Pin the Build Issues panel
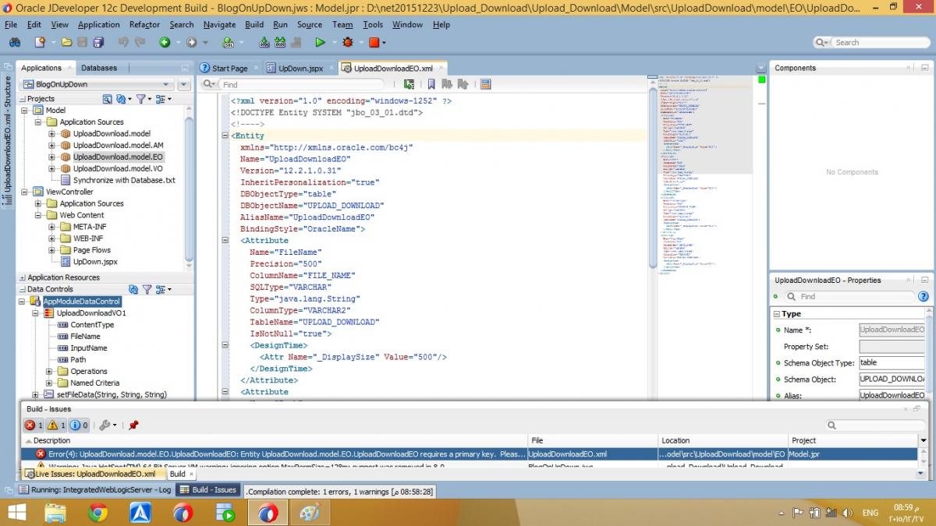This screenshot has height=526, width=936. (x=133, y=425)
